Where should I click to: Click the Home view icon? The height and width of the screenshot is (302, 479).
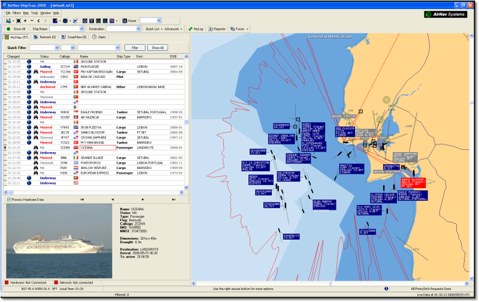point(129,21)
